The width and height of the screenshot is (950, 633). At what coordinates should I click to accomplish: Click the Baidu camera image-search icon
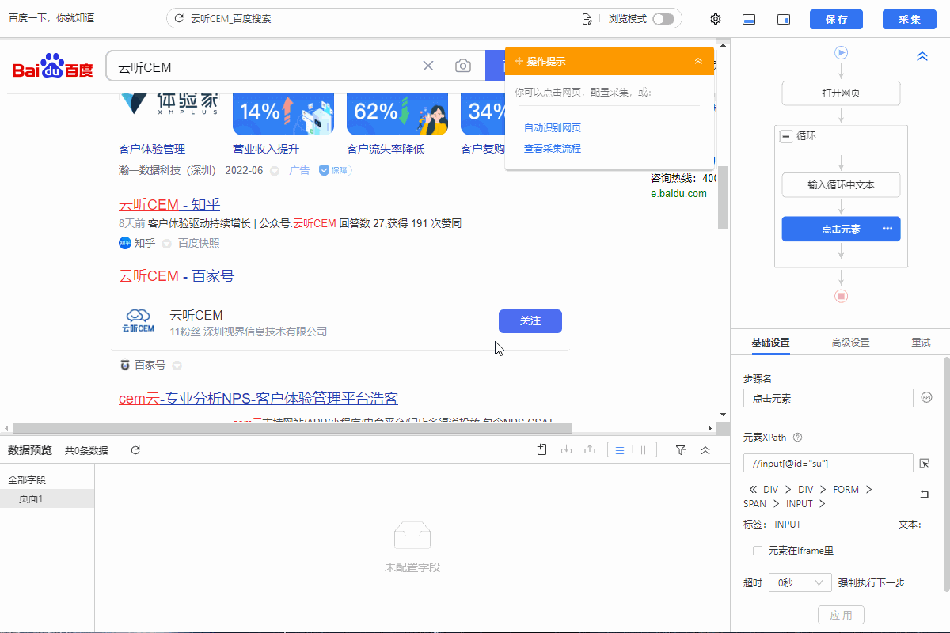pyautogui.click(x=463, y=66)
